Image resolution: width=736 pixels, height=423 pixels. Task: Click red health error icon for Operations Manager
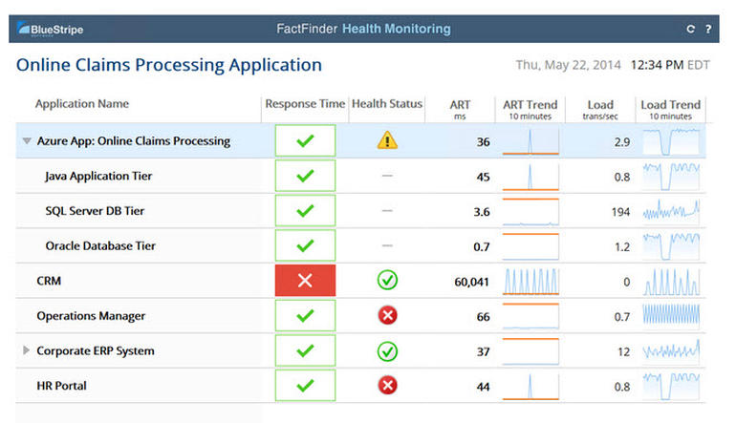pyautogui.click(x=387, y=316)
